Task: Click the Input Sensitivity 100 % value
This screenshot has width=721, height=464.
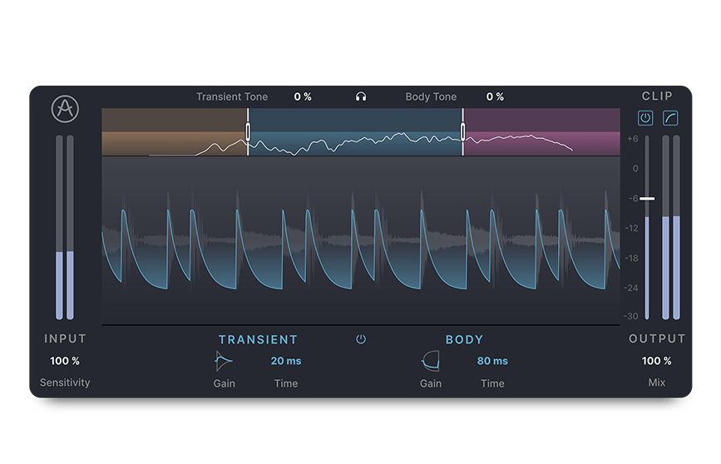Action: 65,361
